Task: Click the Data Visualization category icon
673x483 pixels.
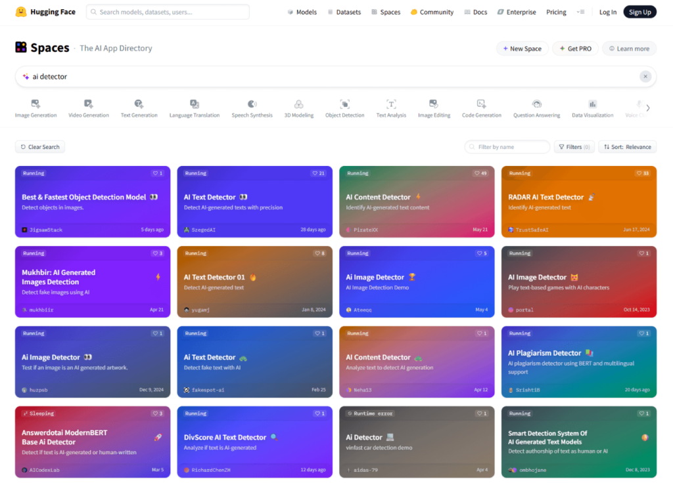Action: [x=592, y=104]
